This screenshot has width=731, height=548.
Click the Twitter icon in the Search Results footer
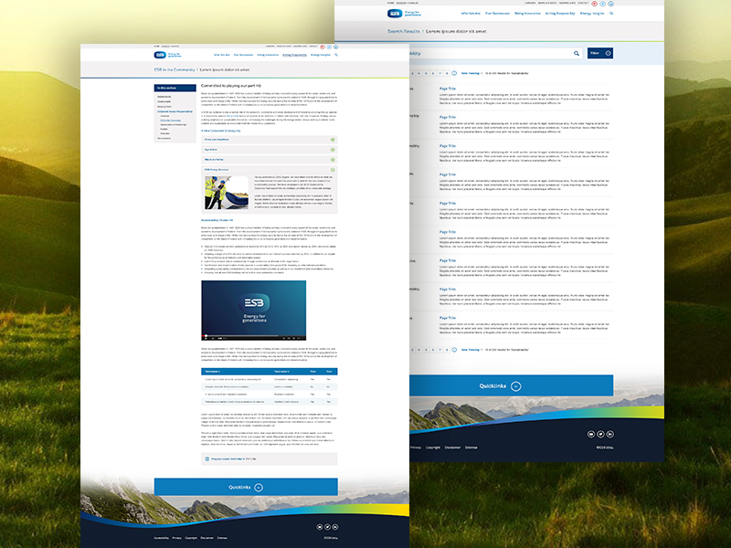pyautogui.click(x=601, y=435)
